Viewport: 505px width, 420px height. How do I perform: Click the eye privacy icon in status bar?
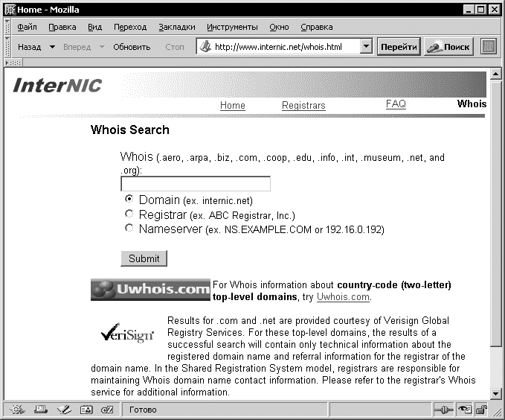pos(465,410)
